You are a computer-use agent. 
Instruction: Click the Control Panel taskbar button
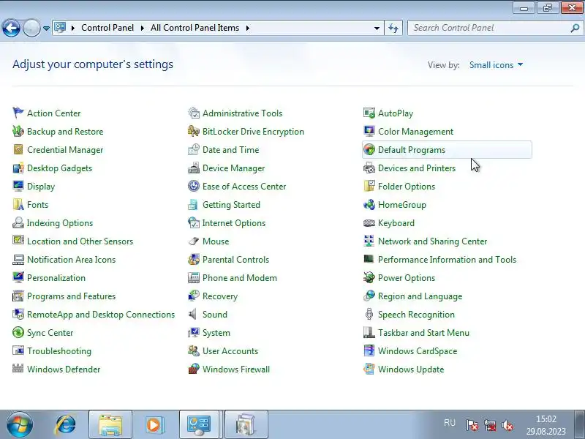pos(199,424)
